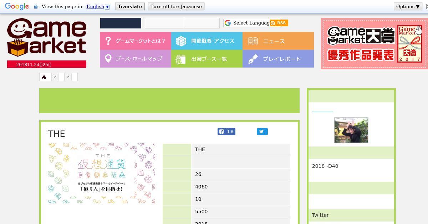Click the Game Market logo
The width and height of the screenshot is (428, 224).
pos(47,38)
